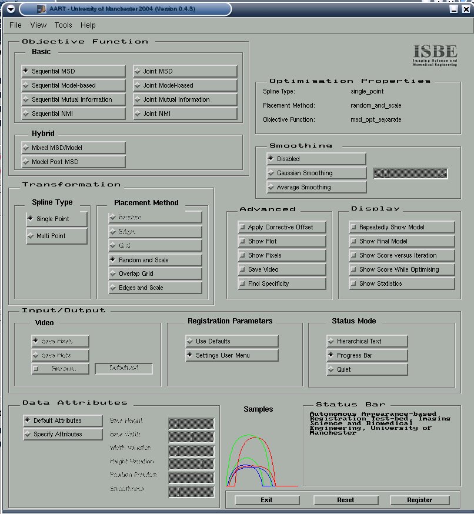Enable Show Plot checkbox
The height and width of the screenshot is (514, 474).
pyautogui.click(x=282, y=241)
